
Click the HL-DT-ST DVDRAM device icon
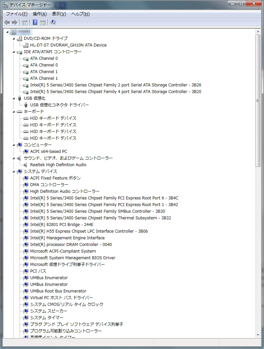[26, 45]
